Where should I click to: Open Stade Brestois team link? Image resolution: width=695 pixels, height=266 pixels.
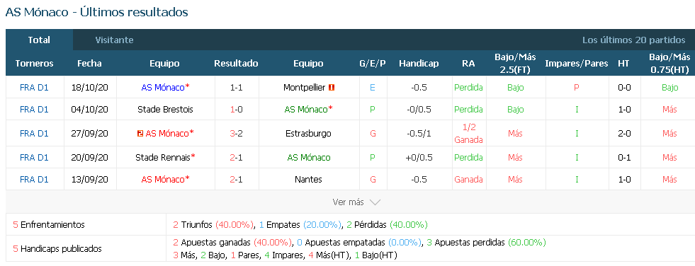164,110
